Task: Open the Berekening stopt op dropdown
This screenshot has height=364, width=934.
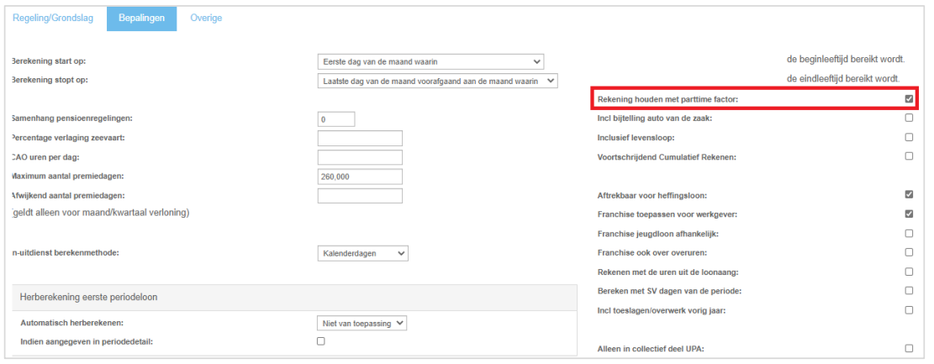Action: point(438,81)
